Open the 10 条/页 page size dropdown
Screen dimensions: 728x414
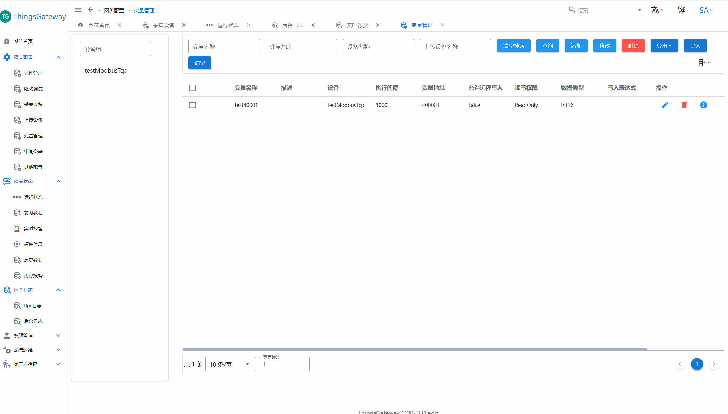click(x=230, y=364)
